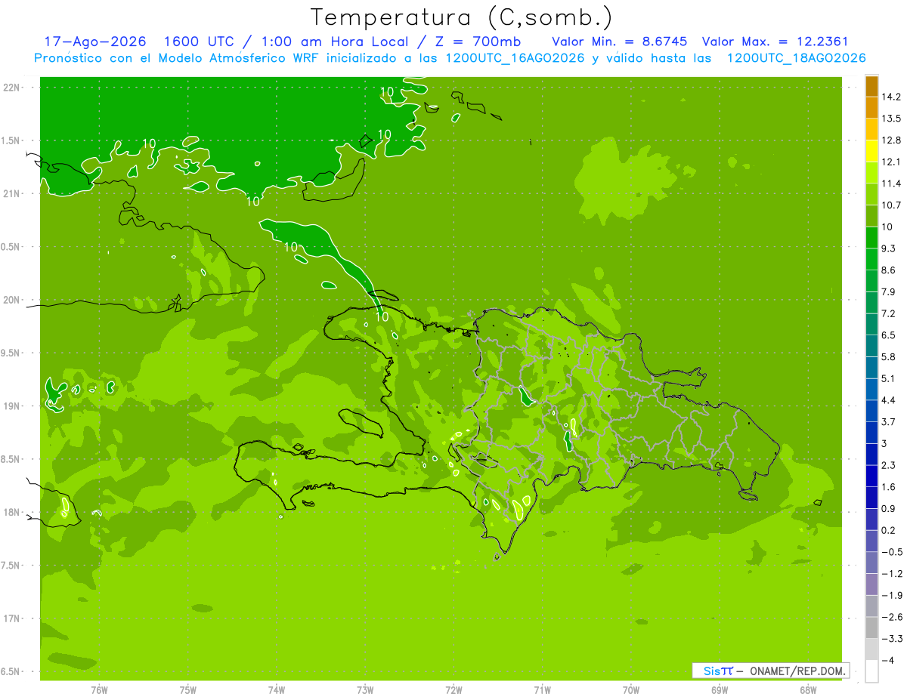Screen dimensions: 907x700
Task: Click the '4.4' colorbar value
Action: [x=888, y=400]
